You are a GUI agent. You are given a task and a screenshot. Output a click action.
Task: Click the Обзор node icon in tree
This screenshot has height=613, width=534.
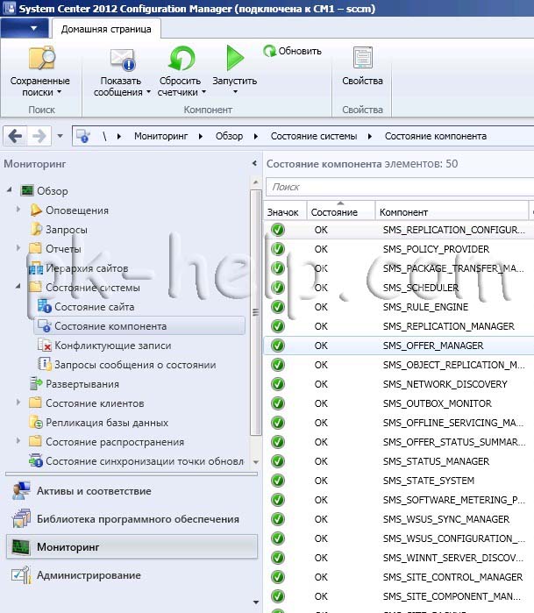coord(27,191)
